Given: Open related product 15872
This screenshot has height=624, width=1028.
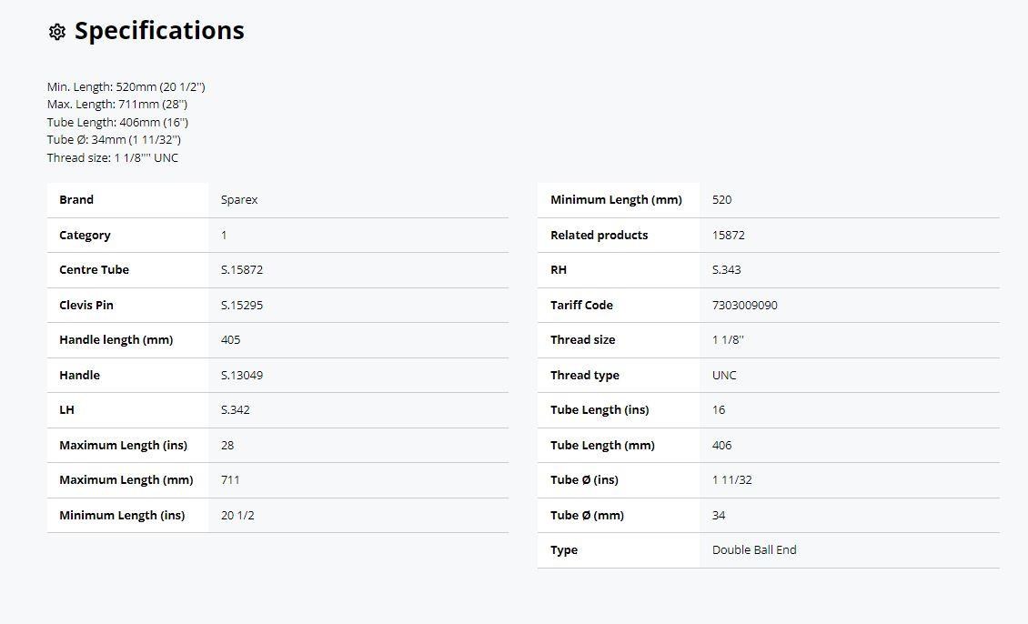Looking at the screenshot, I should (729, 235).
